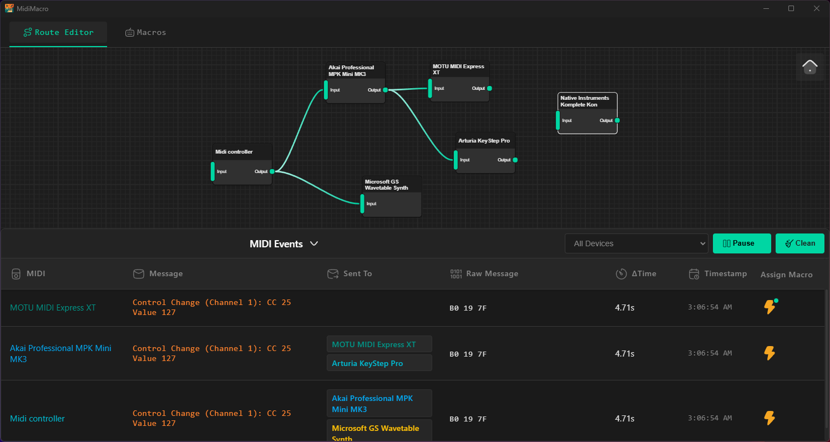Click the ΔTime column header
Viewport: 830px width, 442px height.
click(x=636, y=273)
